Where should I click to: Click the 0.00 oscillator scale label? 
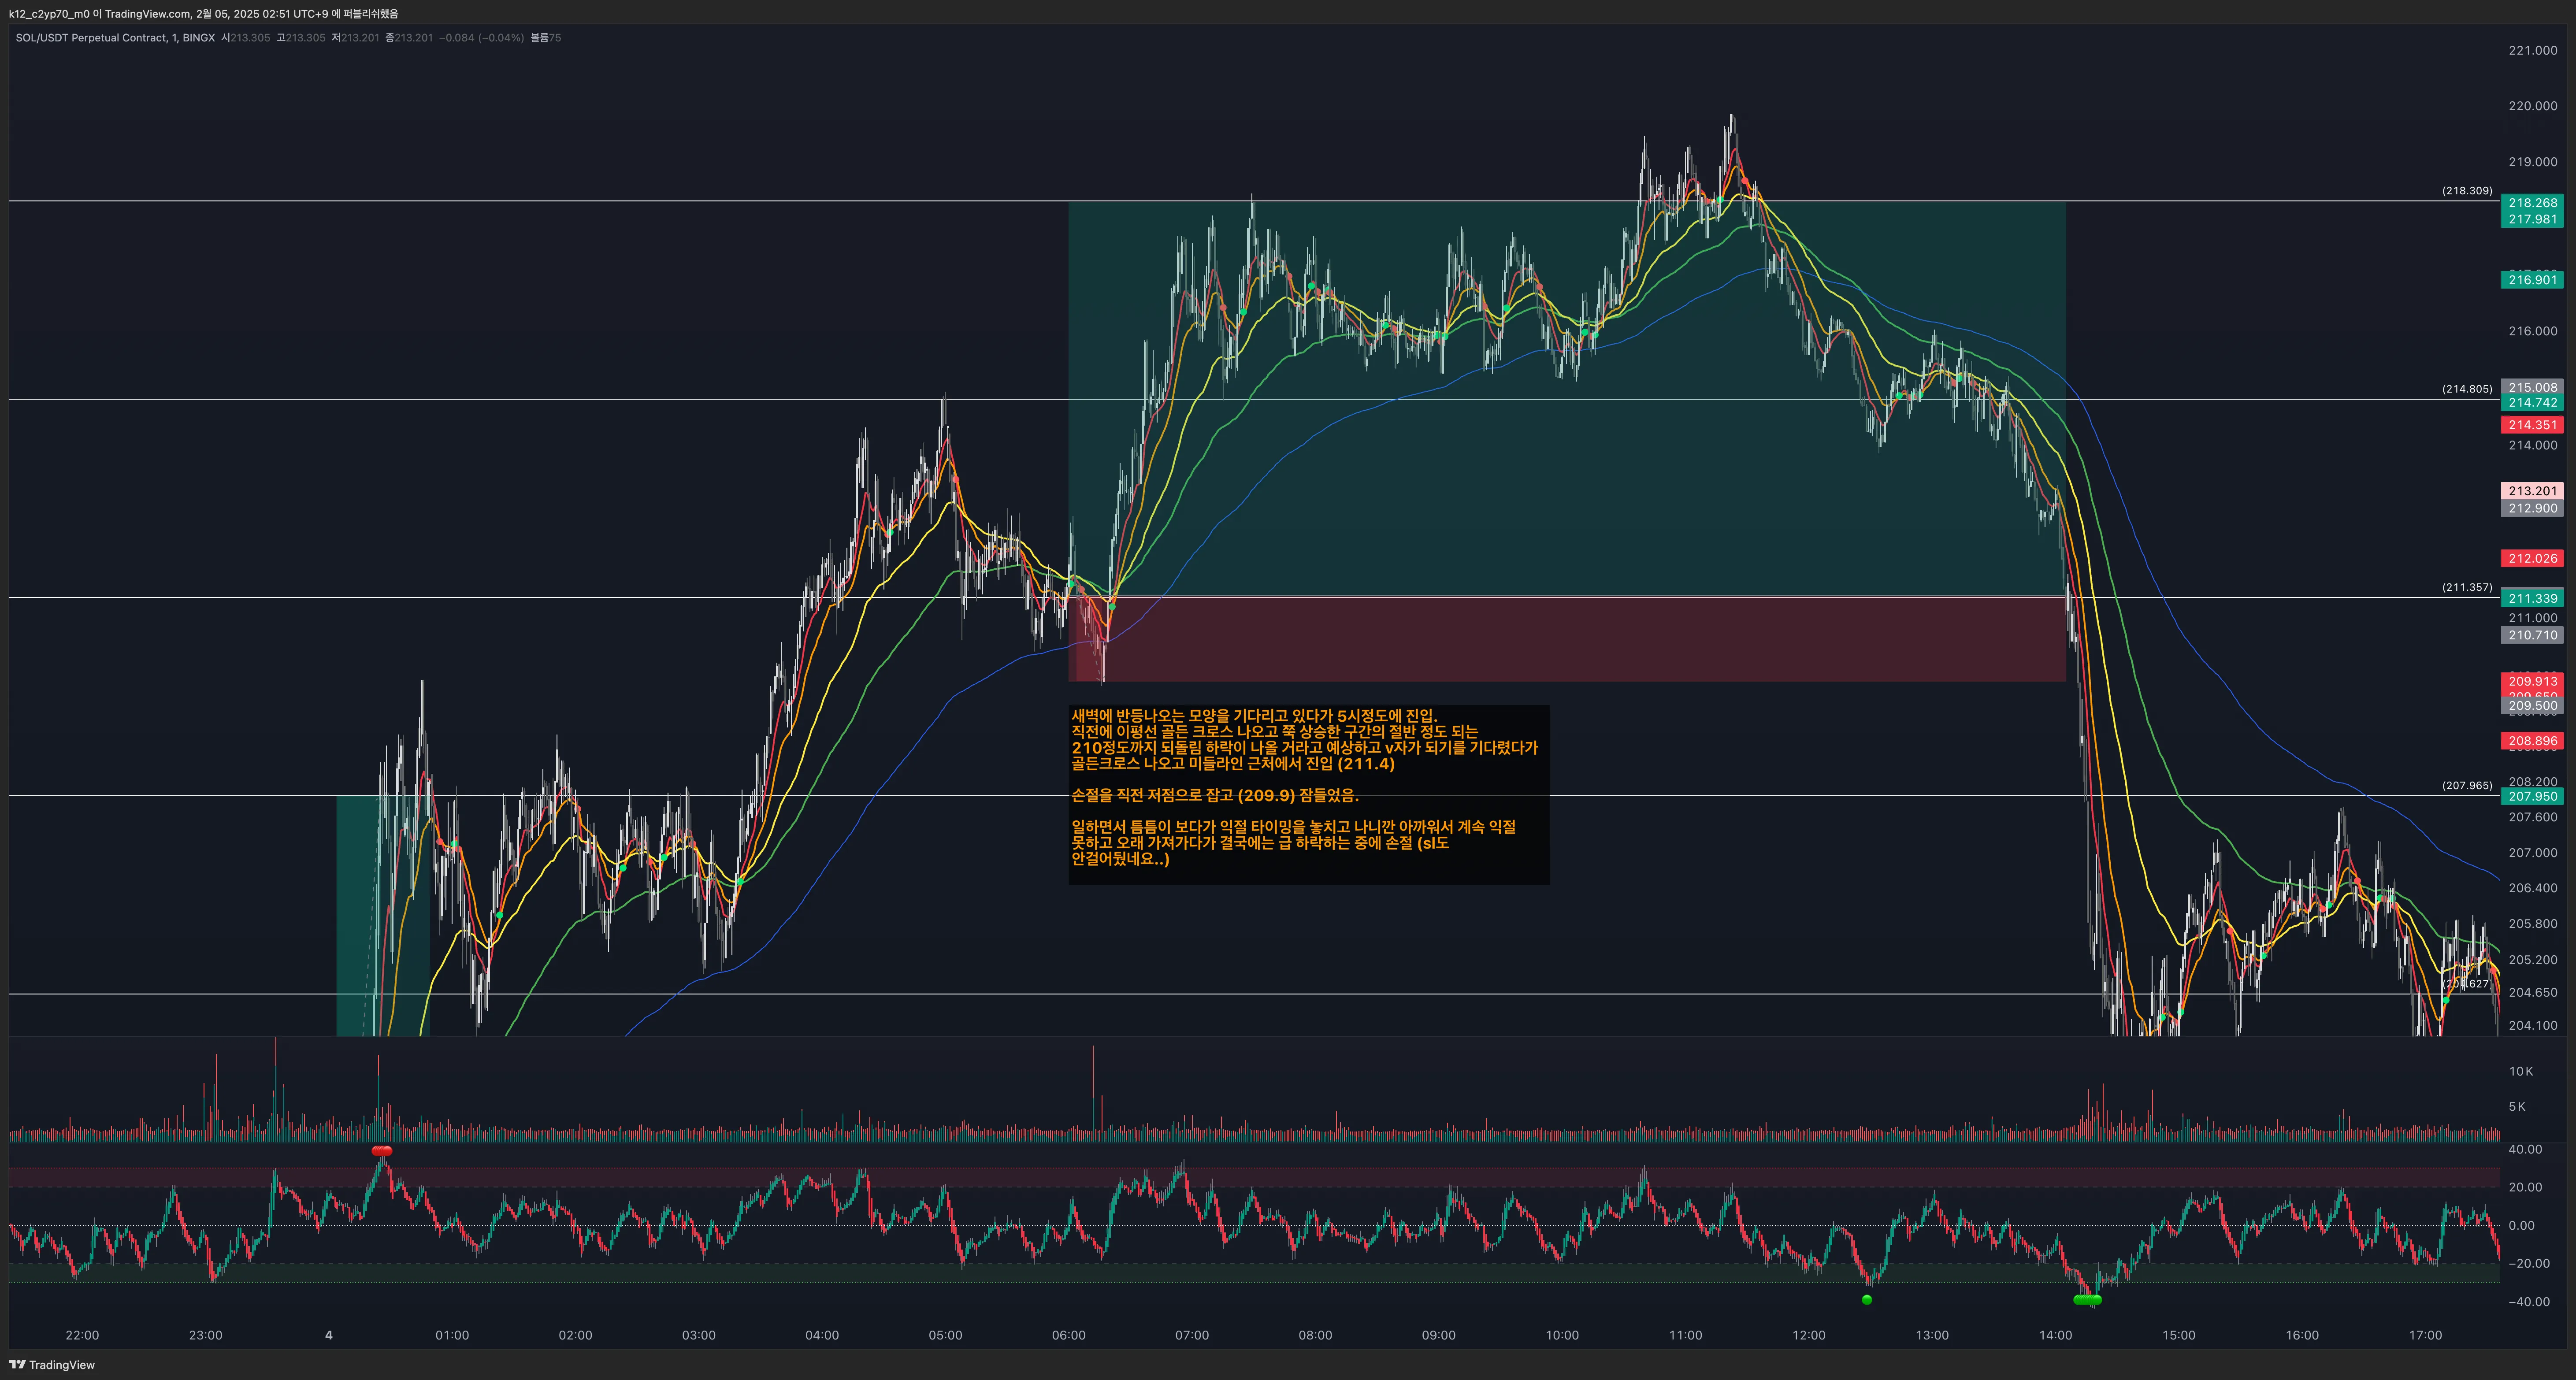pyautogui.click(x=2521, y=1225)
